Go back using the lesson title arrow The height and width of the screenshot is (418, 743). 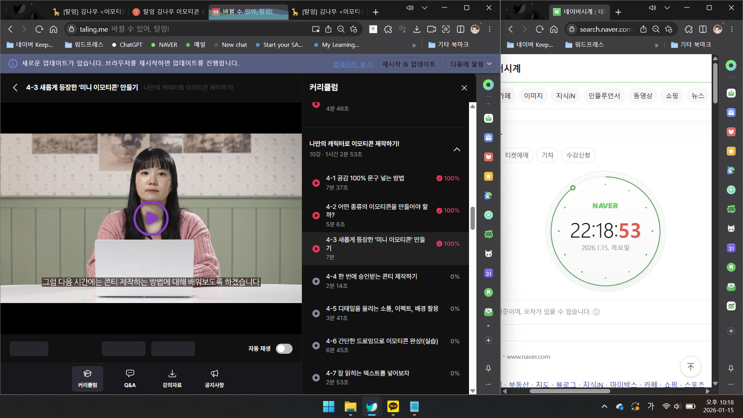(x=15, y=88)
